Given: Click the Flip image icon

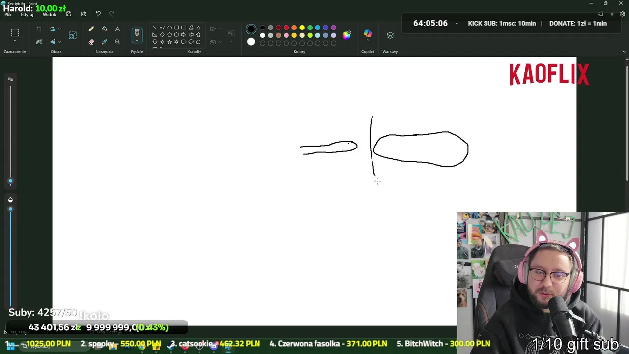Looking at the screenshot, I should pos(53,42).
